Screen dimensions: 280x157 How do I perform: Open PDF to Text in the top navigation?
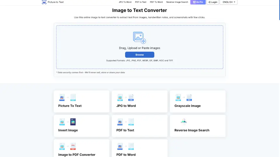[x=141, y=2]
